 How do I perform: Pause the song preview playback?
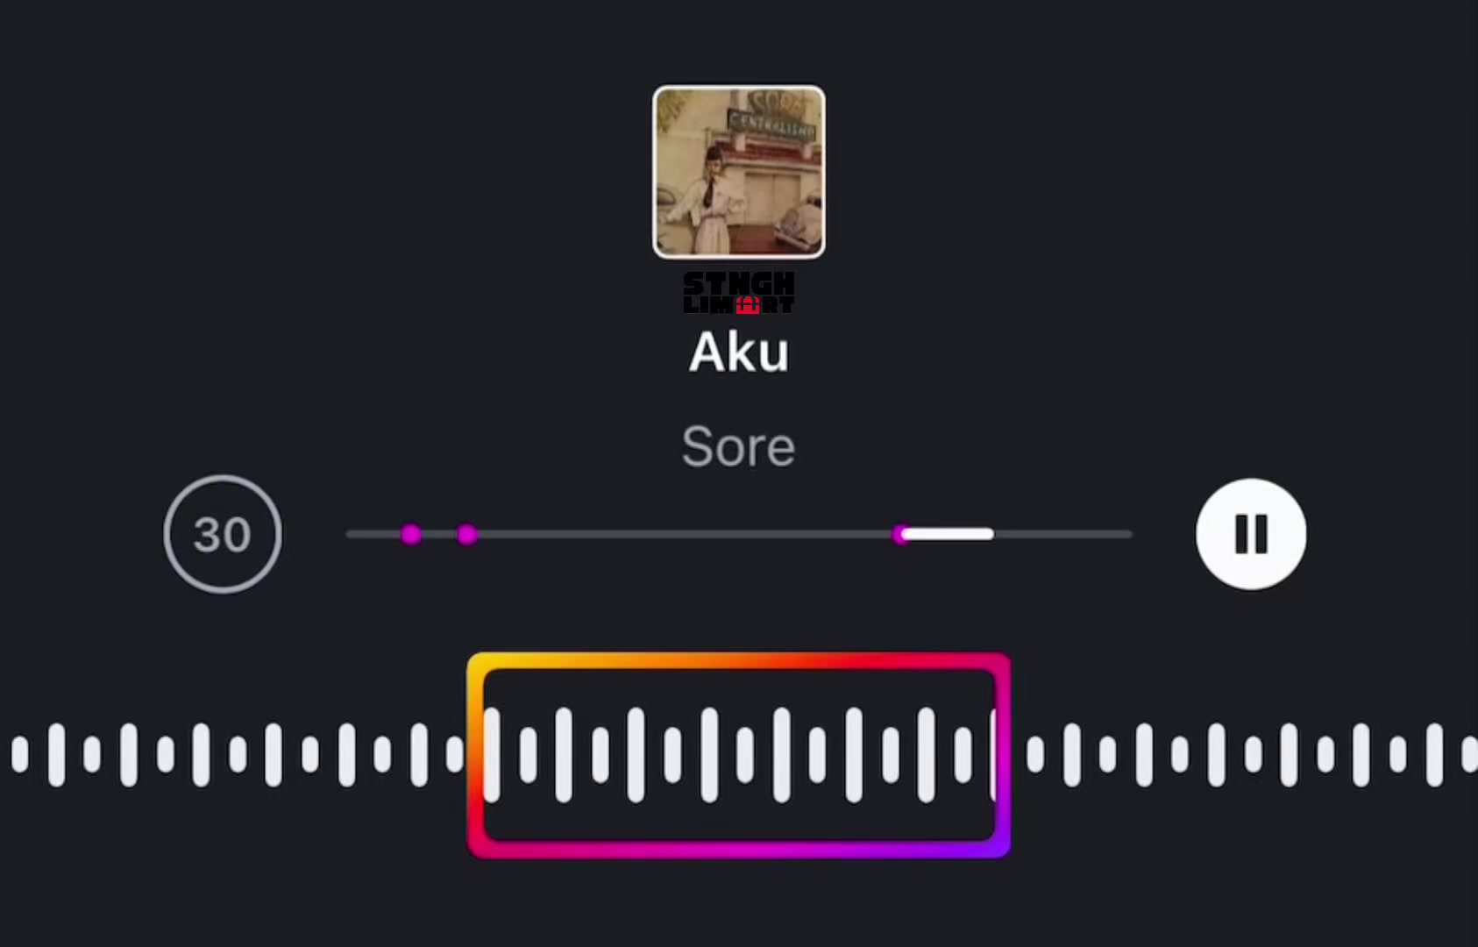click(1251, 534)
